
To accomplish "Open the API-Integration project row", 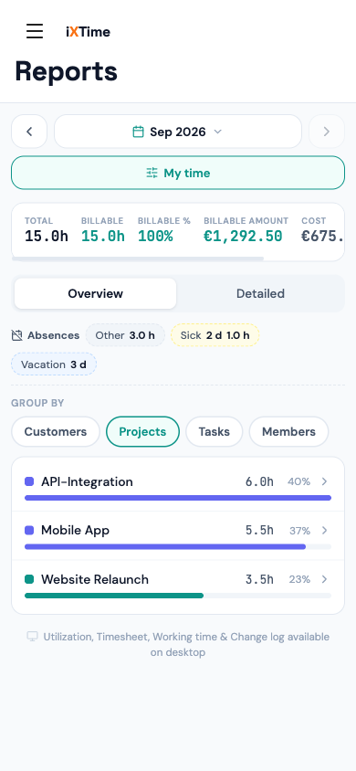I will (x=178, y=487).
